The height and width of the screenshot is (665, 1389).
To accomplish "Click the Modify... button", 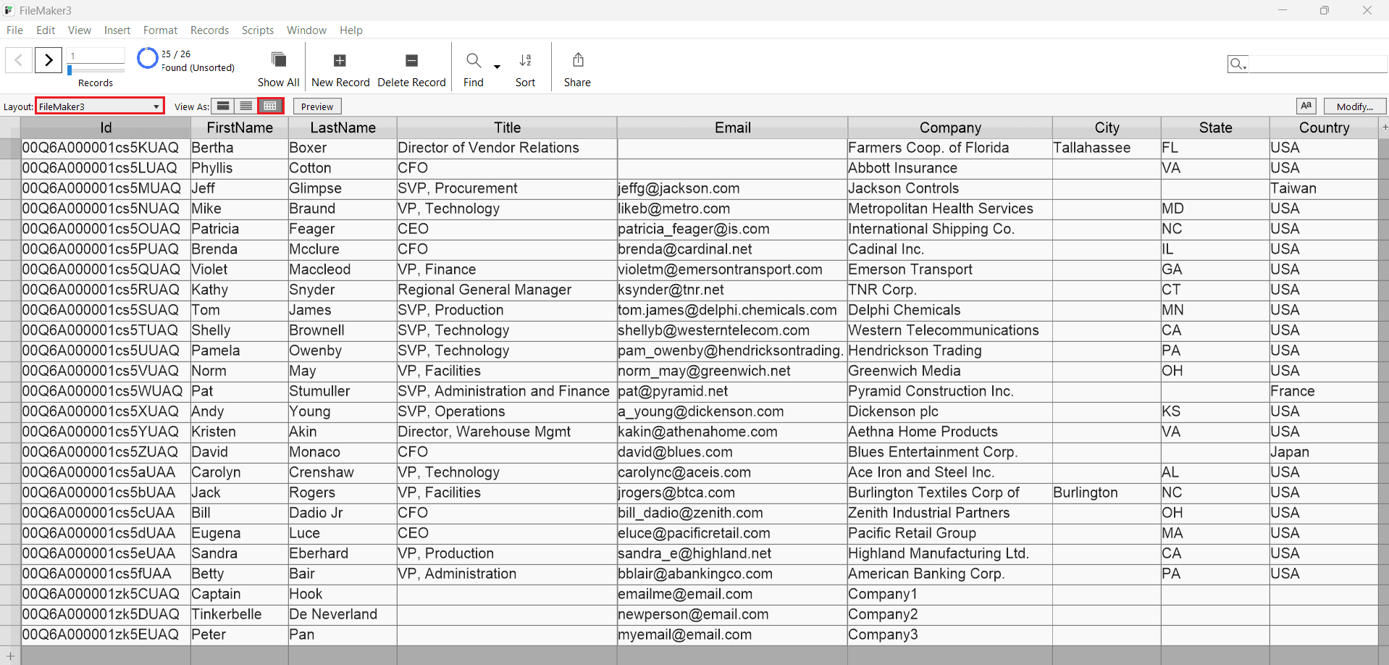I will 1354,106.
